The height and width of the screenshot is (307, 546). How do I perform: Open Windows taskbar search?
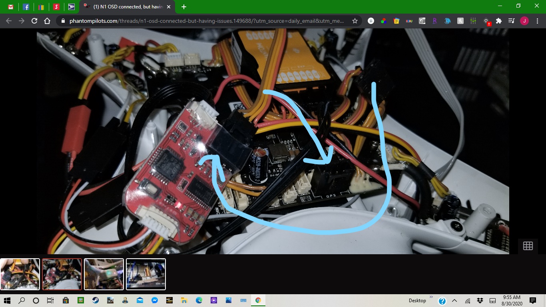pos(22,300)
